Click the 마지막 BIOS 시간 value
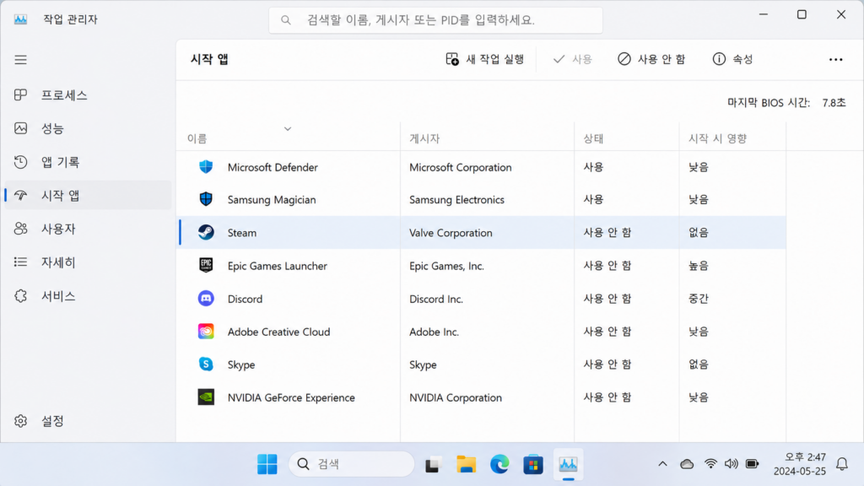 click(834, 102)
